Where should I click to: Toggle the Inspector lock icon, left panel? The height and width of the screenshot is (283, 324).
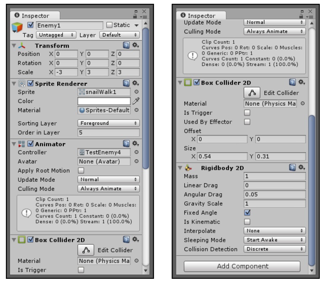(135, 16)
